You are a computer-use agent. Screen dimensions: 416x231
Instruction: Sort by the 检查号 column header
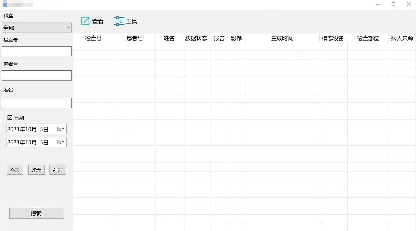coord(93,38)
